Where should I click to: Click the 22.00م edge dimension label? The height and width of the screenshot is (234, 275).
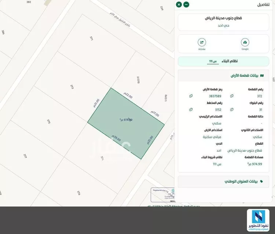[x=128, y=95]
